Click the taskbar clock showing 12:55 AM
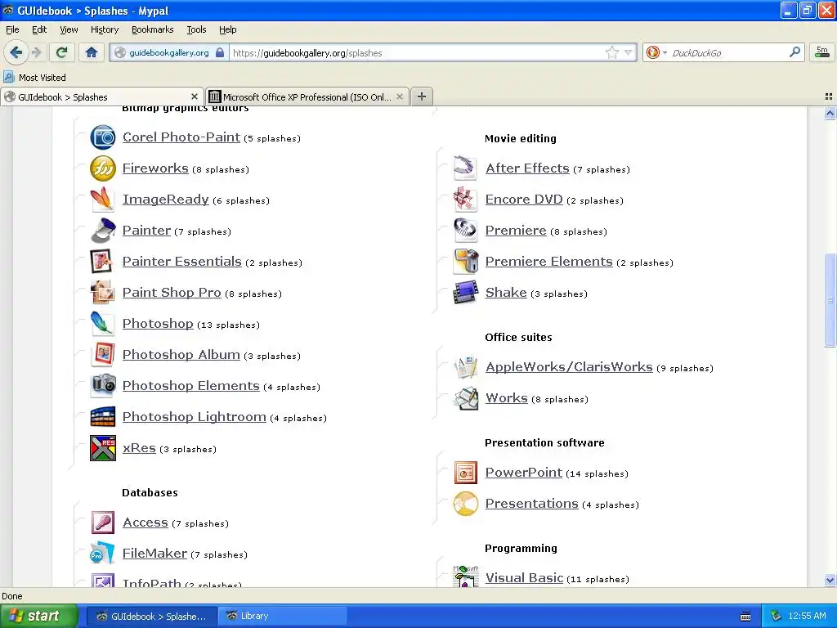The height and width of the screenshot is (628, 837). tap(807, 616)
